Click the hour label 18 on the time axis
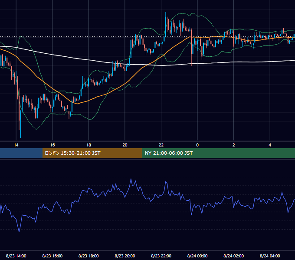The height and width of the screenshot is (260, 295). 88,145
